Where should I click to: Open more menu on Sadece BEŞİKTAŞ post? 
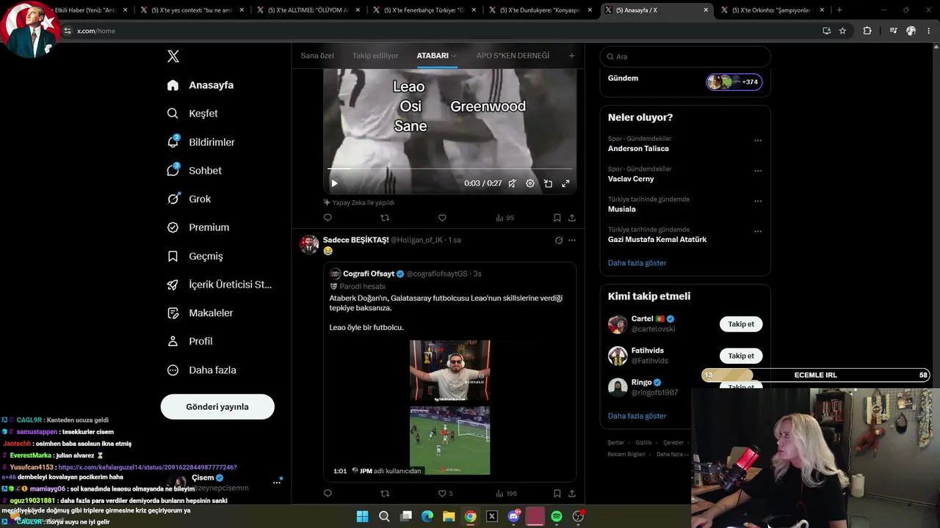pos(572,241)
